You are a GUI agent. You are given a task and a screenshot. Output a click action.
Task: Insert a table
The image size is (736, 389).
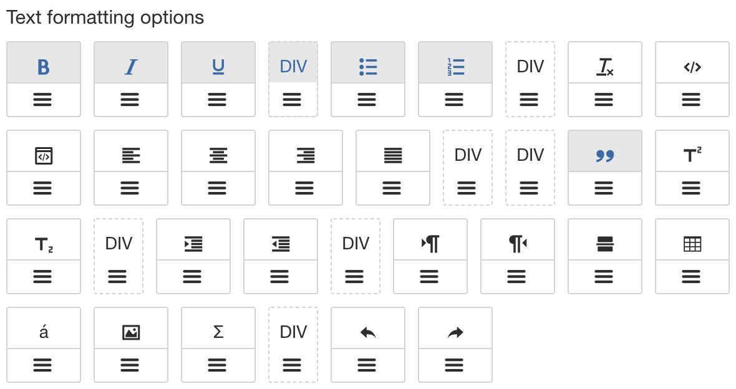(692, 243)
